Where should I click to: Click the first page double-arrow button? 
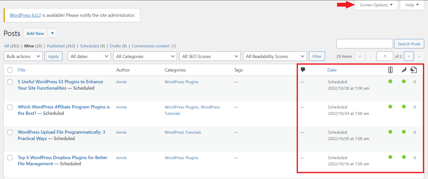(x=360, y=56)
